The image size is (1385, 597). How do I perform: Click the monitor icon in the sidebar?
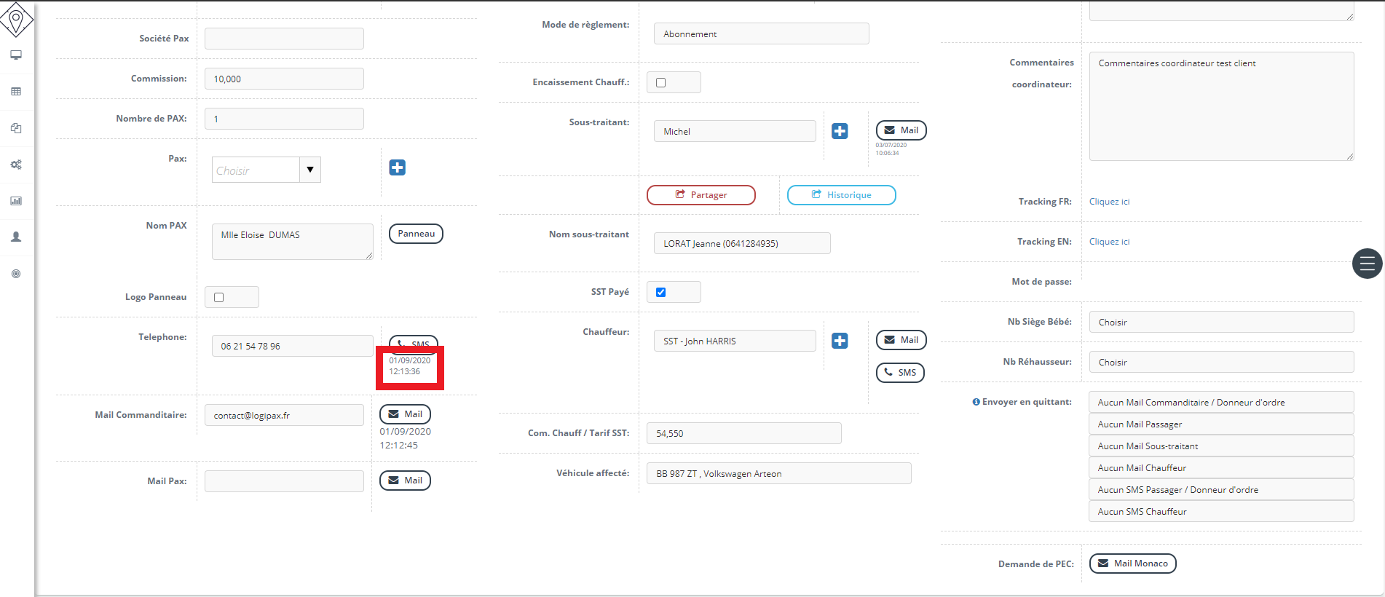tap(16, 55)
